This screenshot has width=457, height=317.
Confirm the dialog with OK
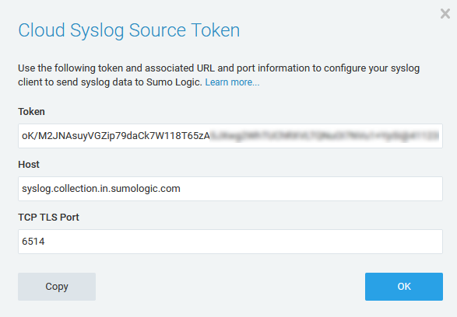(x=404, y=287)
